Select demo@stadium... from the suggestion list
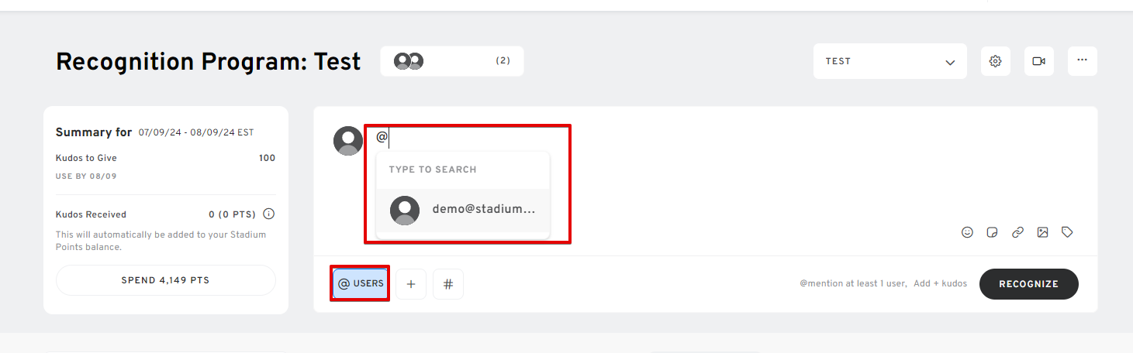 [x=463, y=210]
